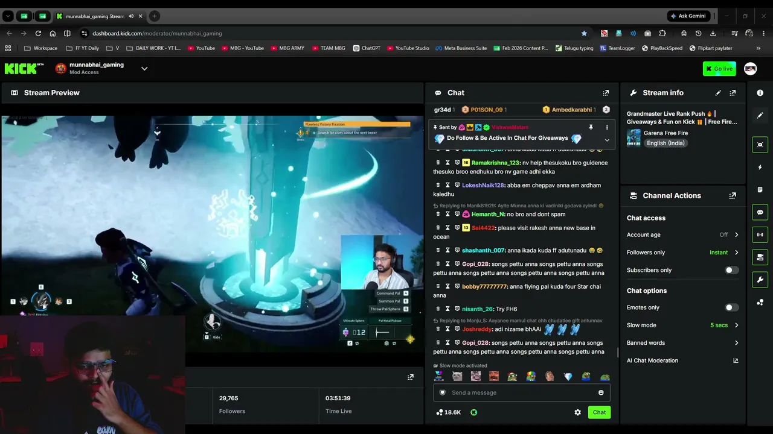The height and width of the screenshot is (434, 773).
Task: Open channel switcher dropdown next to munnabhai_gaming
Action: tap(144, 69)
